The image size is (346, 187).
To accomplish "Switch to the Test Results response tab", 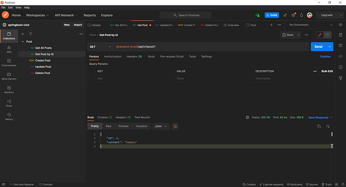I will (142, 117).
